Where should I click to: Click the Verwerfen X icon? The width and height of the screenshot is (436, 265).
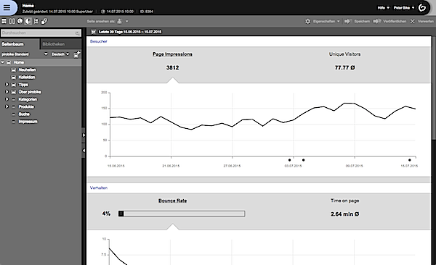coord(412,21)
